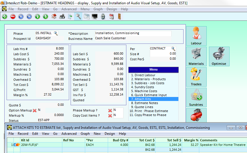Toggle the Phase Markup red cross flag
The image size is (247, 153).
tap(110, 111)
